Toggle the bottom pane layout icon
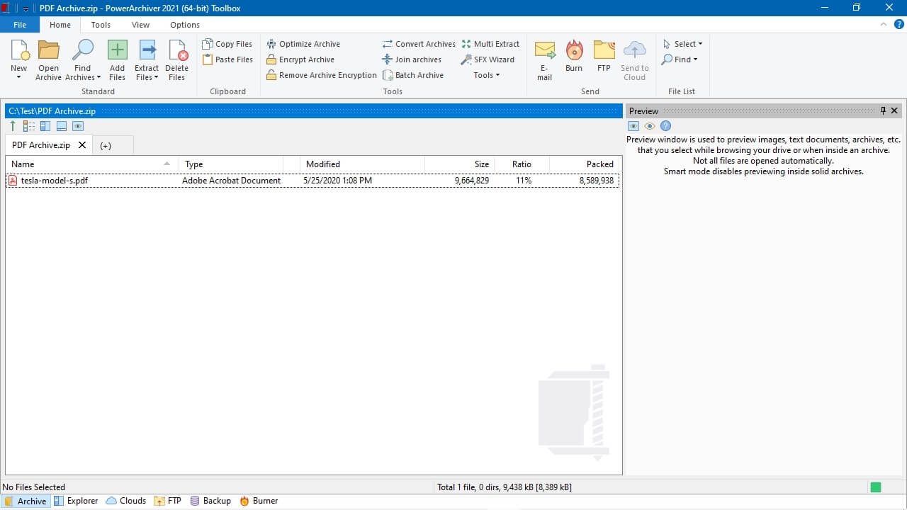 tap(62, 126)
